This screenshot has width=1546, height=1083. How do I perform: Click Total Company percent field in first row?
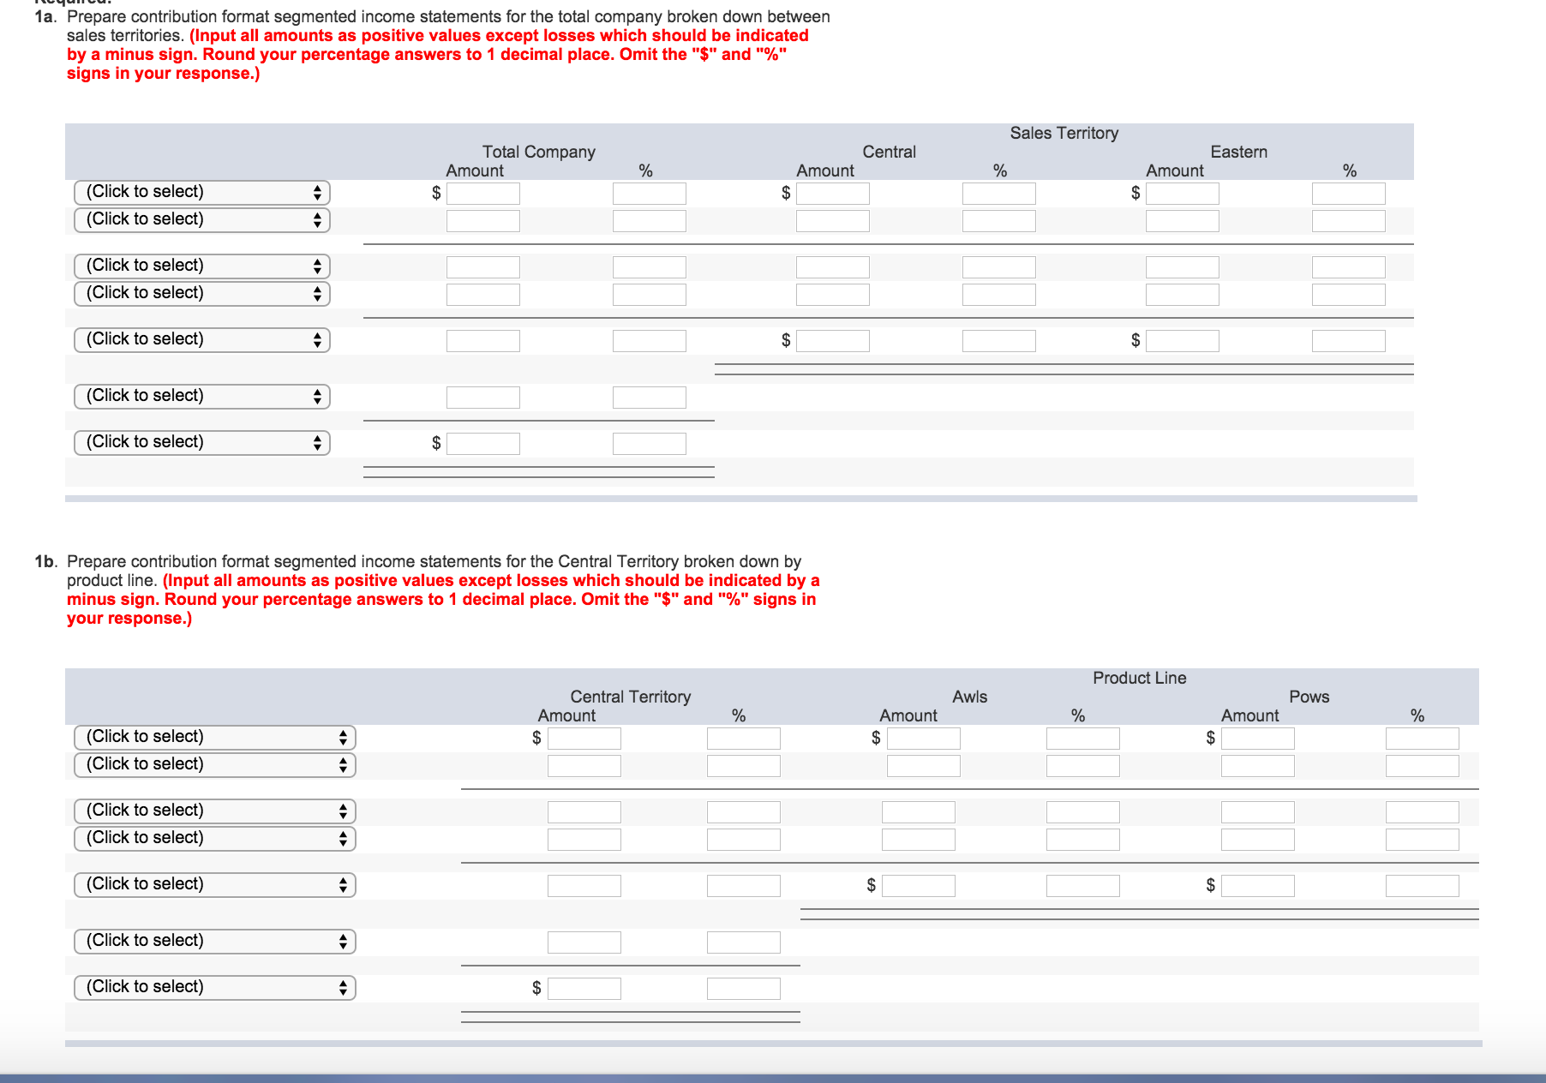pyautogui.click(x=650, y=194)
